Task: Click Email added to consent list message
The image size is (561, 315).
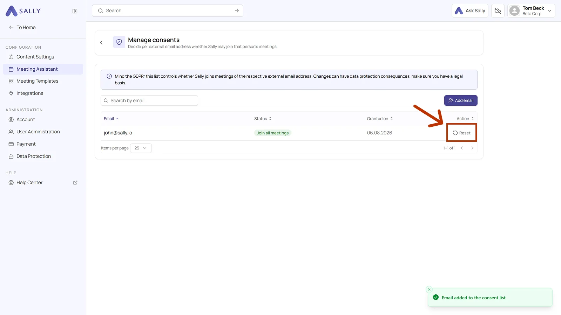Action: pyautogui.click(x=474, y=298)
